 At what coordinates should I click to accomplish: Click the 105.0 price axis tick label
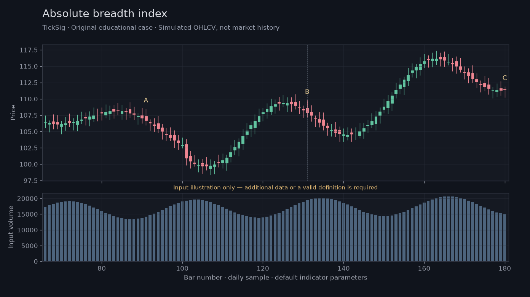29,132
